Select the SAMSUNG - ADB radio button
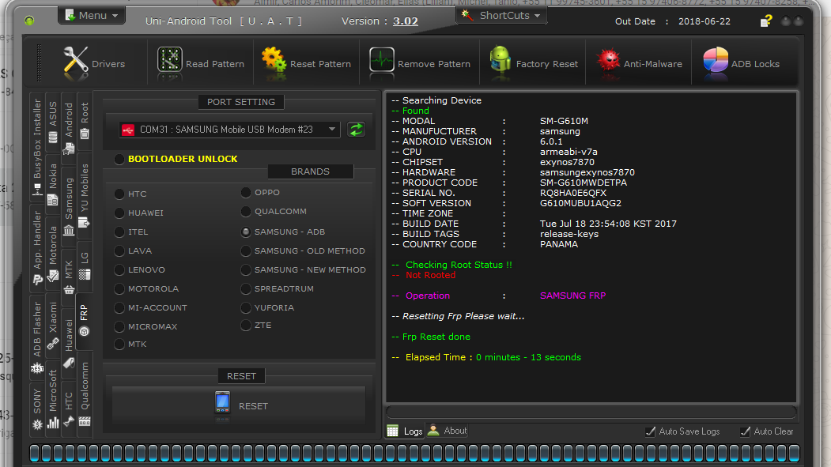 (x=246, y=232)
